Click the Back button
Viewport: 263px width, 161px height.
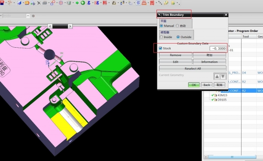[x=206, y=85]
